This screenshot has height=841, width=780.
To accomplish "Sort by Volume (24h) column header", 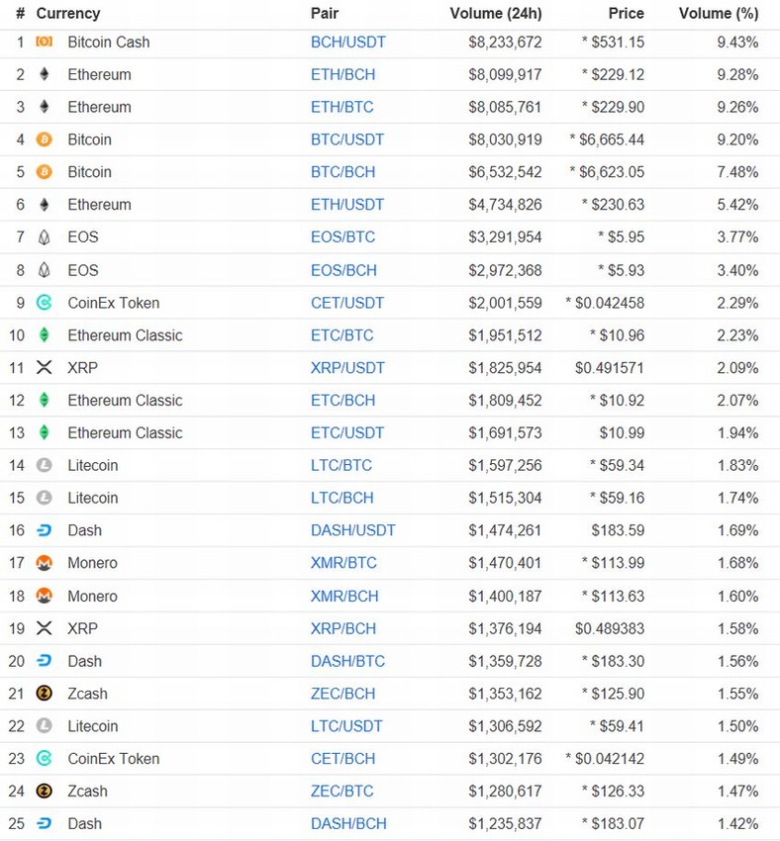I will (496, 14).
